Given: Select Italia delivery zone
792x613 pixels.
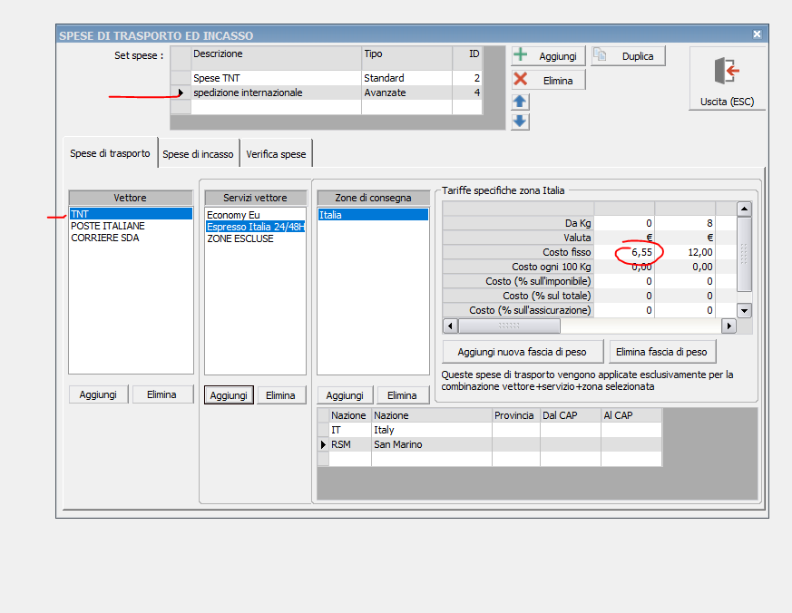Looking at the screenshot, I should point(373,215).
